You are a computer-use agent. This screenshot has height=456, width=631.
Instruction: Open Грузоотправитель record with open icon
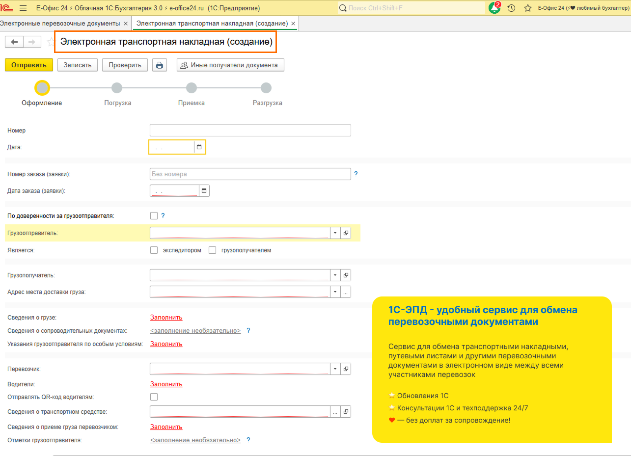tap(346, 233)
